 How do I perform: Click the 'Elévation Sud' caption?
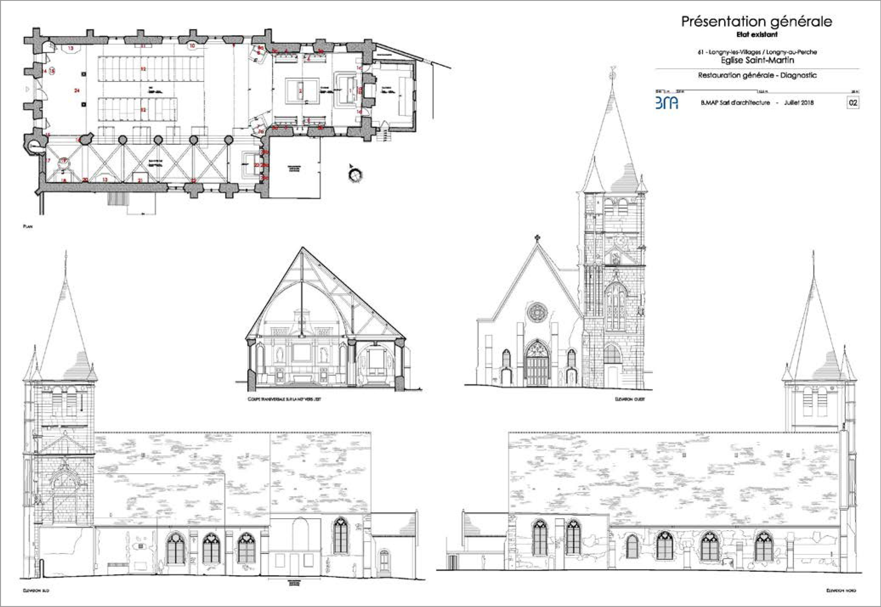(36, 590)
